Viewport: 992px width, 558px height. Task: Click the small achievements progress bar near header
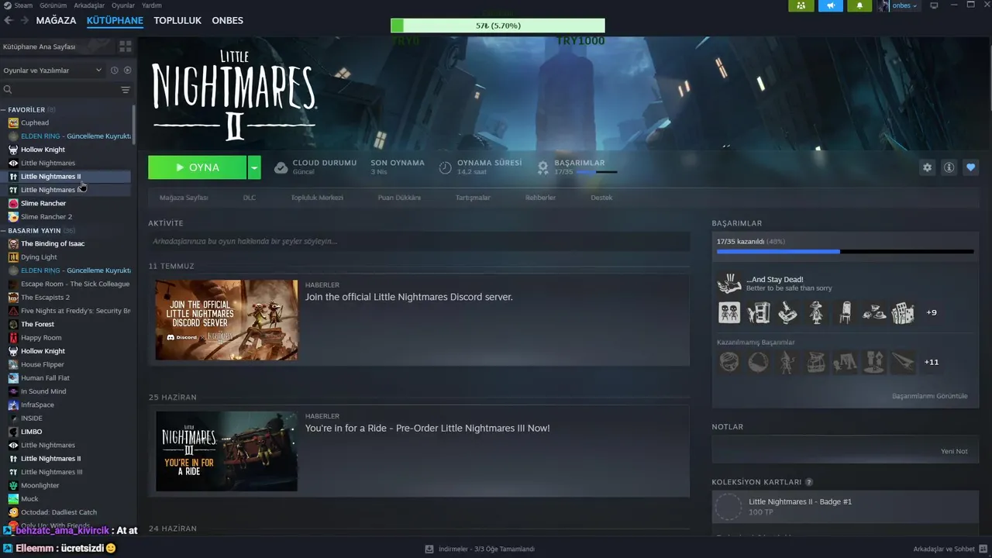coord(597,172)
